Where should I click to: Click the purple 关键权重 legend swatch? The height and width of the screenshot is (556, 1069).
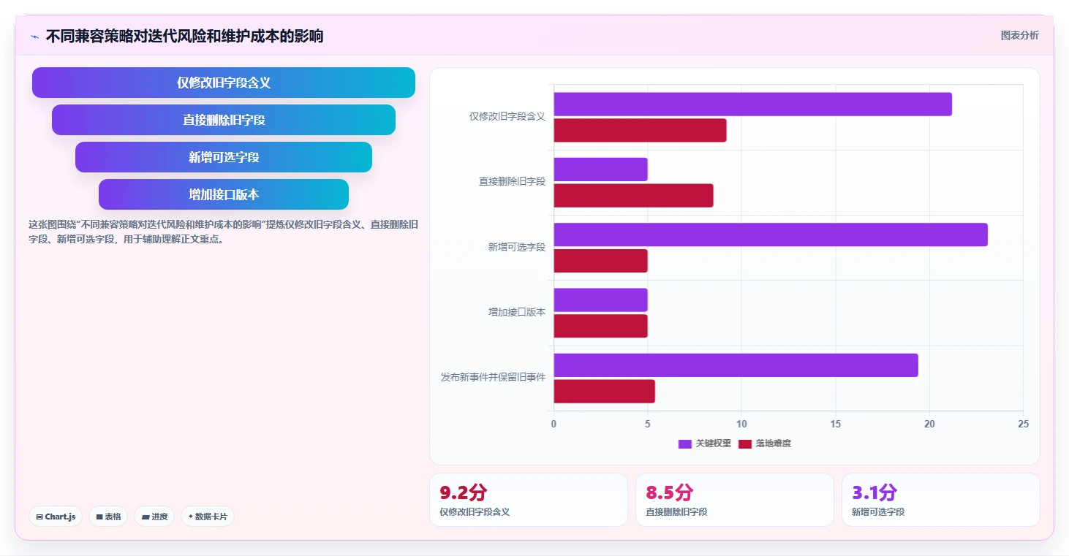pyautogui.click(x=685, y=444)
